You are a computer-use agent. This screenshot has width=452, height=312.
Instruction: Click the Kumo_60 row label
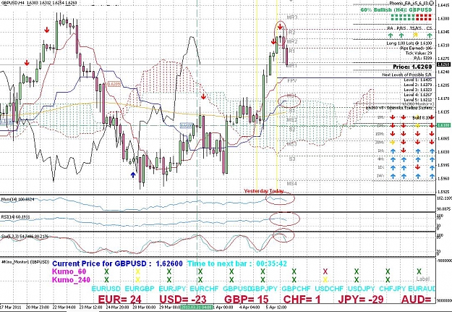click(x=69, y=271)
